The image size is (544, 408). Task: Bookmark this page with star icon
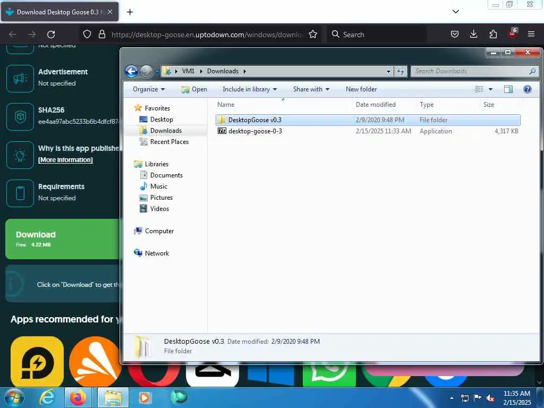[x=313, y=34]
